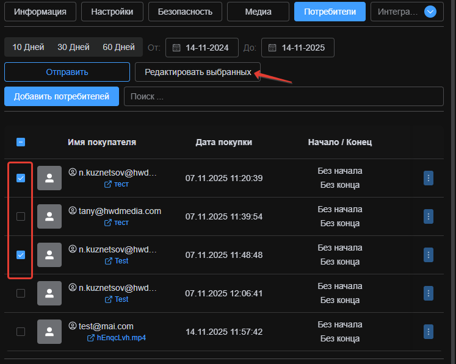Click date 07.11.2025 11:48:48
The image size is (456, 364).
224,255
